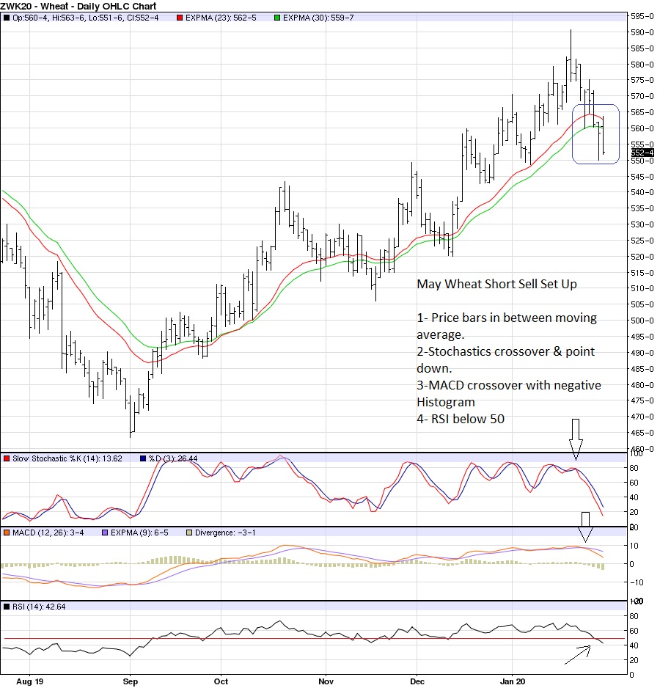
Task: Click the 80 level on stochastic axis
Action: pos(634,468)
